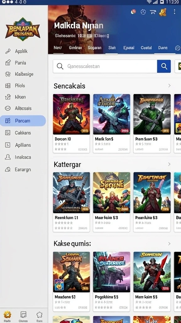The image size is (181, 323).
Task: Click the Benlapan logo in the sidebar
Action: (x=23, y=29)
